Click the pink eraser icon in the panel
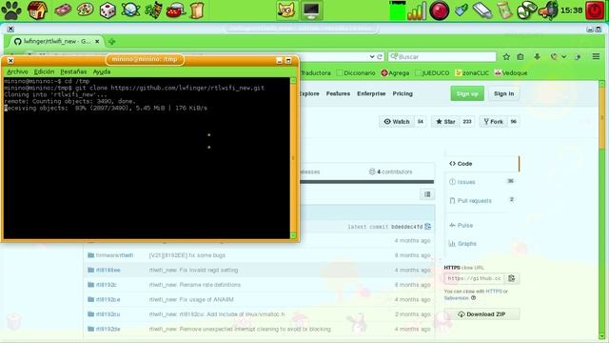 [x=63, y=10]
